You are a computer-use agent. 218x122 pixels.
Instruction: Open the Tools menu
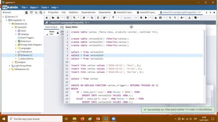45,7
